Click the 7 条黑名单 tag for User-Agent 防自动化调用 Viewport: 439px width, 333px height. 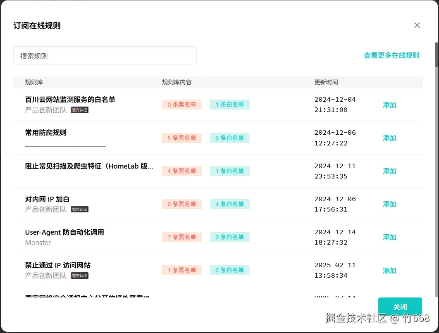click(182, 237)
